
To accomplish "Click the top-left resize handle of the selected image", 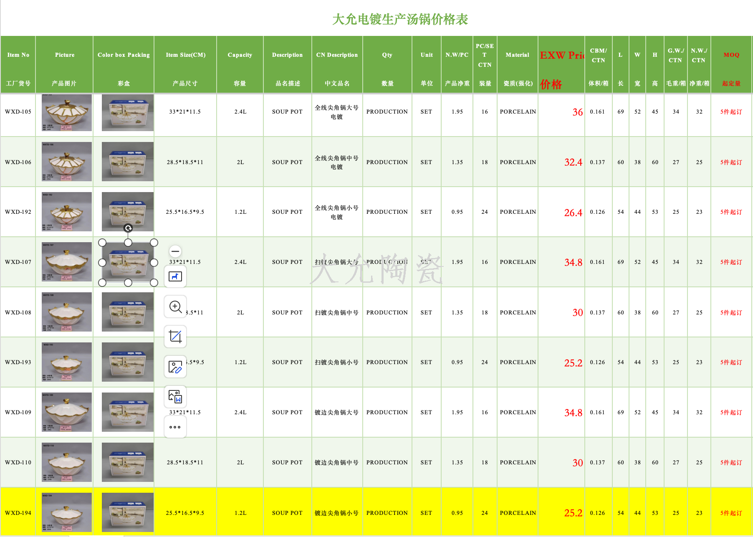I will pyautogui.click(x=102, y=243).
